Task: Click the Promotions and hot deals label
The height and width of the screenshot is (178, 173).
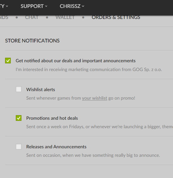Action: (x=52, y=118)
